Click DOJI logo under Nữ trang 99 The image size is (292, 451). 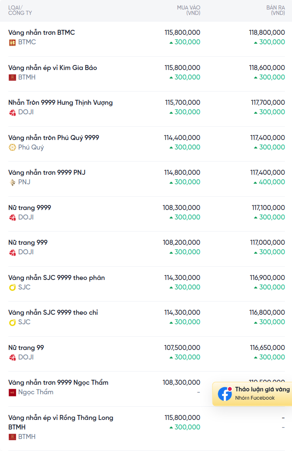click(12, 357)
